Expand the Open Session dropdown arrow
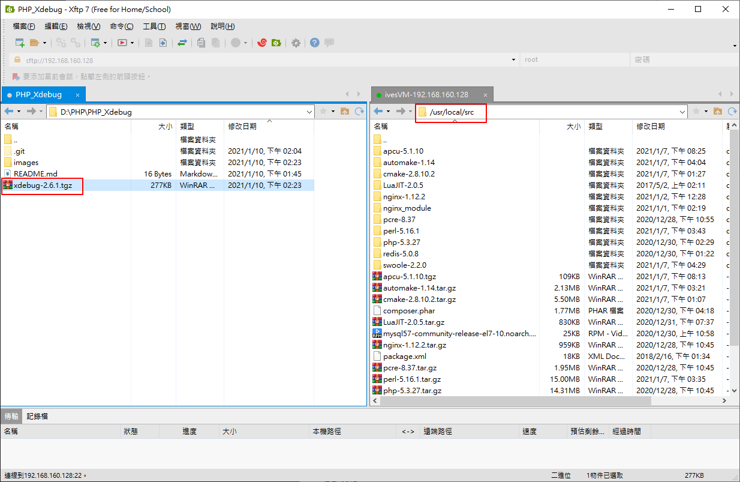 [44, 43]
